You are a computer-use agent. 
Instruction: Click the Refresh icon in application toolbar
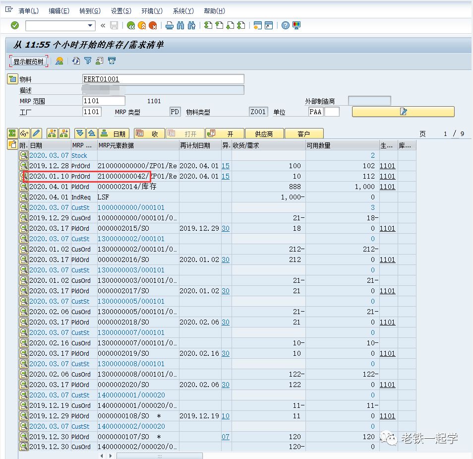click(76, 61)
